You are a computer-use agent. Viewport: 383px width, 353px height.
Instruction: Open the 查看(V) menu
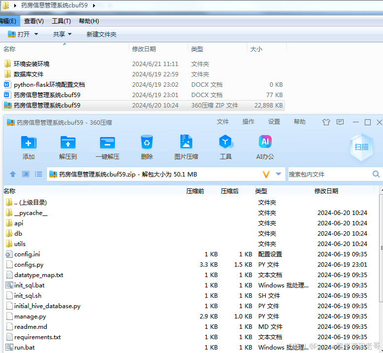click(34, 21)
